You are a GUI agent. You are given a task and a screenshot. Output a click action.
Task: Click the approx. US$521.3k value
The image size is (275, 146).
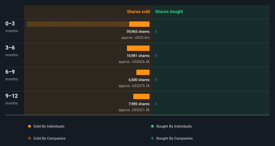pos(134,110)
